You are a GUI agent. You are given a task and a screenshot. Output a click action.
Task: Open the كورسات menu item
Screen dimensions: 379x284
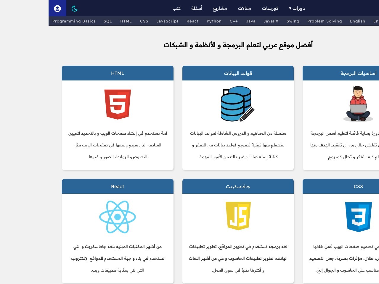270,8
